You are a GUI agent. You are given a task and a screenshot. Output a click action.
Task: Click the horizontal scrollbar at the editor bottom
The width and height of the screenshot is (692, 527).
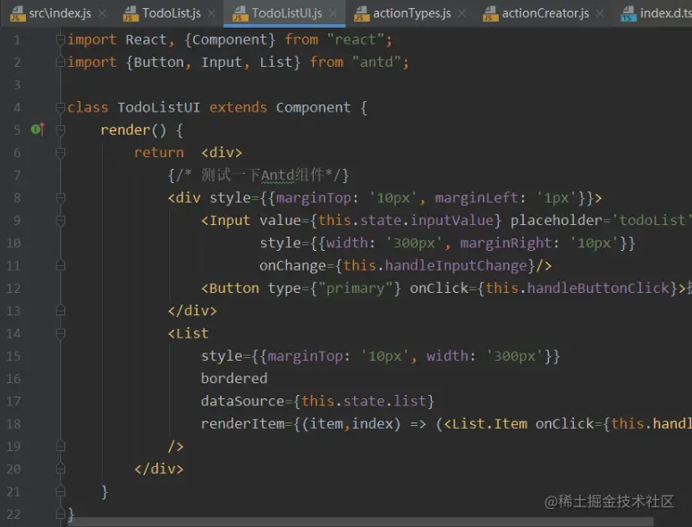pos(360,523)
